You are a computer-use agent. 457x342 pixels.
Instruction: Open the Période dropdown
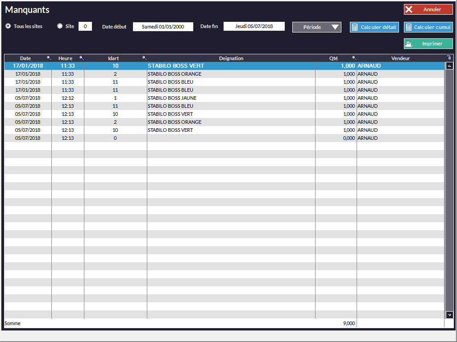[x=317, y=27]
